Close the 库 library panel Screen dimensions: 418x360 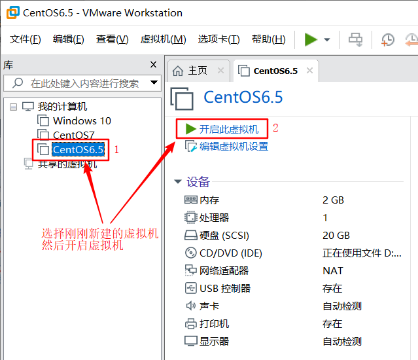[153, 65]
